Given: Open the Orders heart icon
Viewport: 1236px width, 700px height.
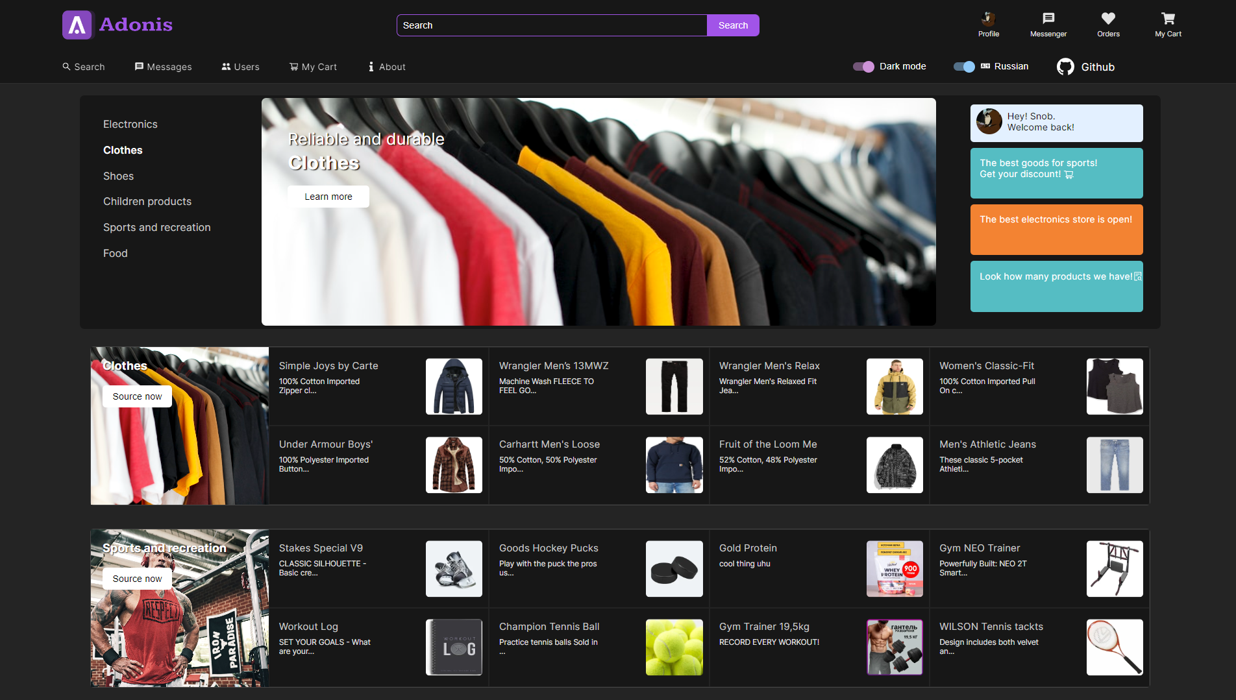Looking at the screenshot, I should [x=1108, y=18].
